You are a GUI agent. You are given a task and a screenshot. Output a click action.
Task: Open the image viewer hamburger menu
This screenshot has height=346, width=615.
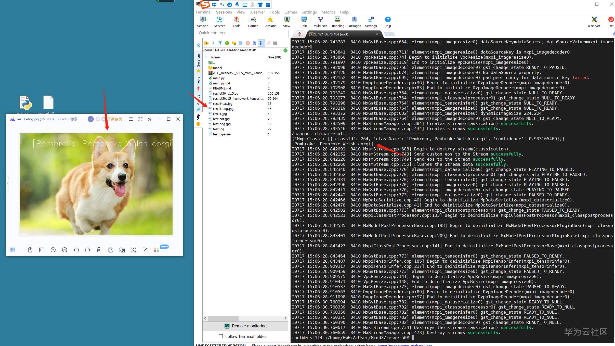(131, 119)
